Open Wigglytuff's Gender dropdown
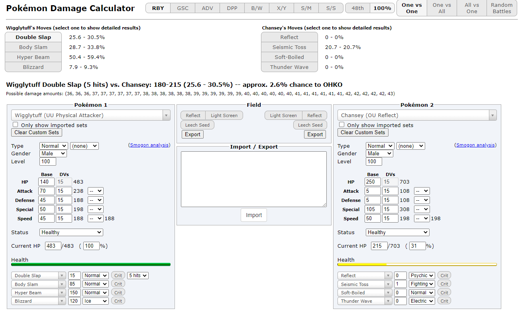This screenshot has height=313, width=520. point(53,154)
